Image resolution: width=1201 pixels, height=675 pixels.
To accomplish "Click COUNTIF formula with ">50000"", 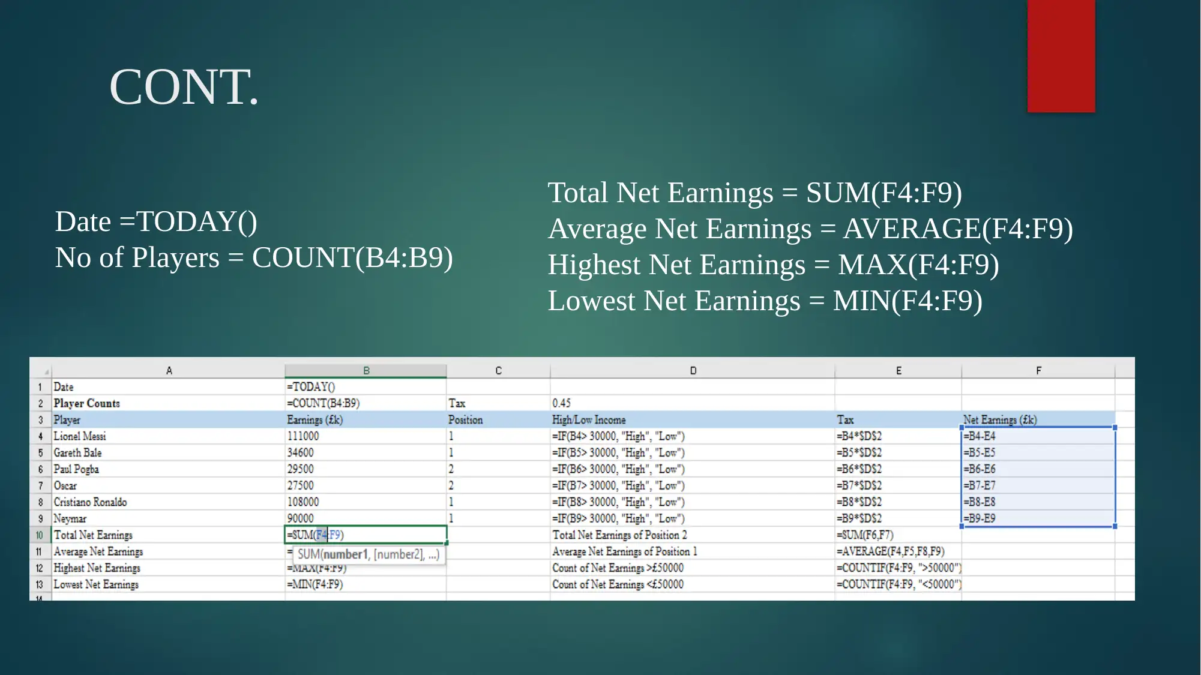I will (x=898, y=568).
